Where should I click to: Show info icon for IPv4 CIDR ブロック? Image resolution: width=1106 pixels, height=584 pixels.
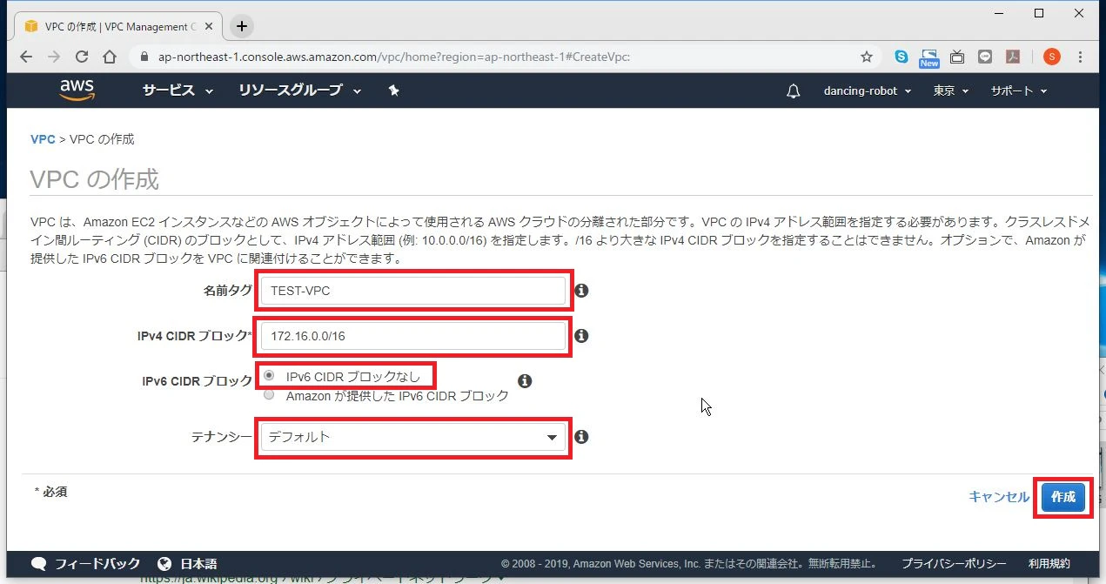pos(581,335)
